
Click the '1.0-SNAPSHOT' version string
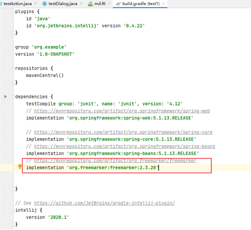[56, 54]
